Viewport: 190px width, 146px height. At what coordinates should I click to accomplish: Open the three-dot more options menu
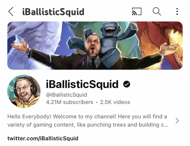[x=177, y=12]
